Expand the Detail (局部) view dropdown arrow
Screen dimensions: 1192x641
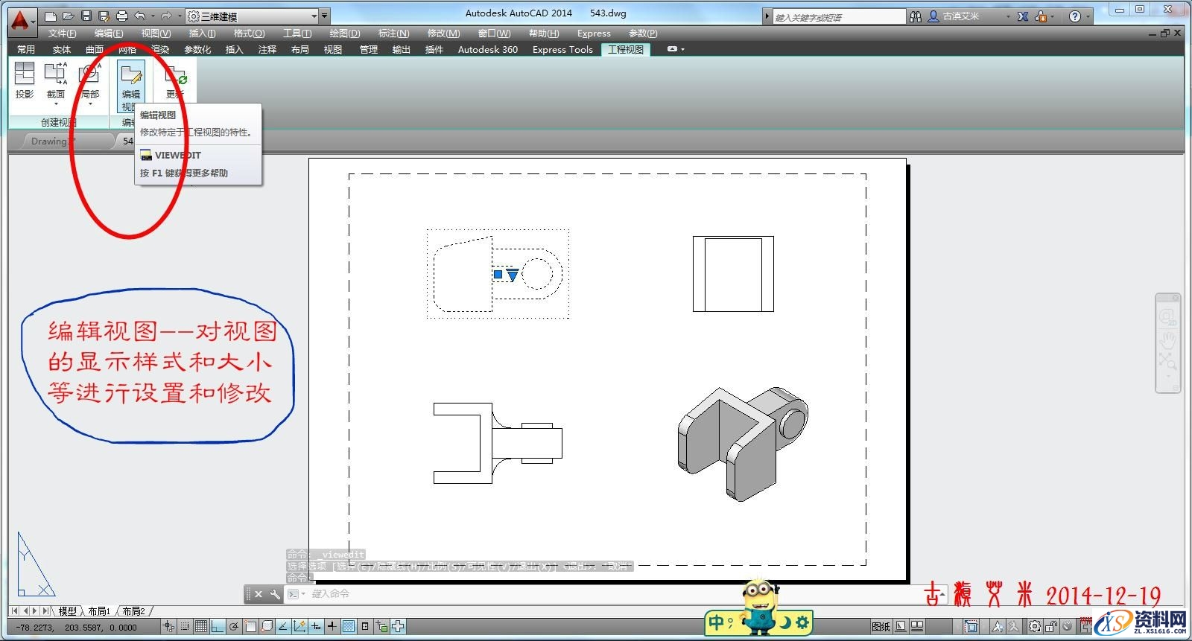(90, 105)
